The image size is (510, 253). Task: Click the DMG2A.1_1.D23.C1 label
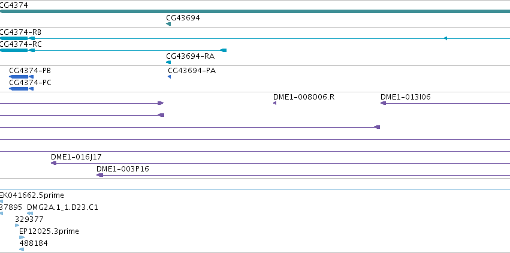click(62, 207)
